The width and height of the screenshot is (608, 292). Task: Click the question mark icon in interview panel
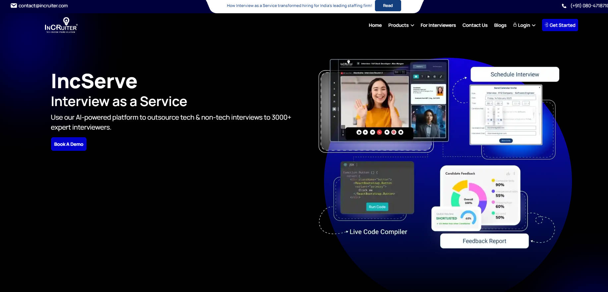point(422,77)
